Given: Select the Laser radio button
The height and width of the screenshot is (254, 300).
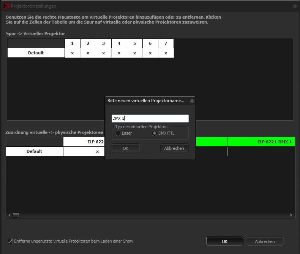Looking at the screenshot, I should (x=118, y=133).
